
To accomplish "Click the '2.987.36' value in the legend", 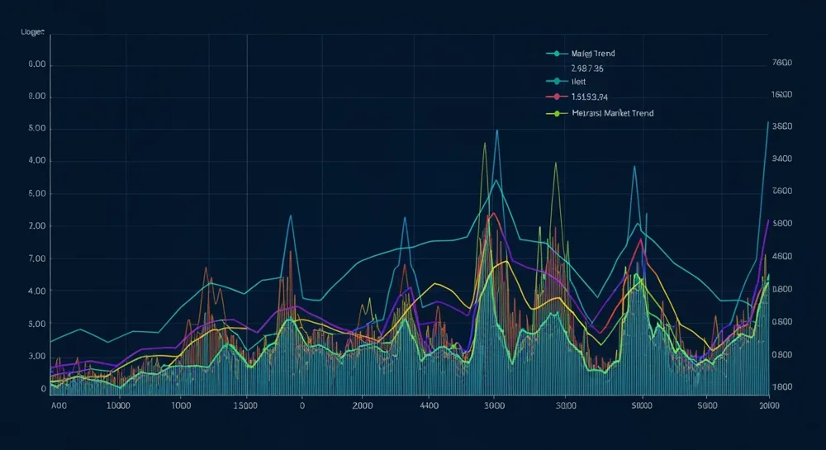I will (x=587, y=68).
